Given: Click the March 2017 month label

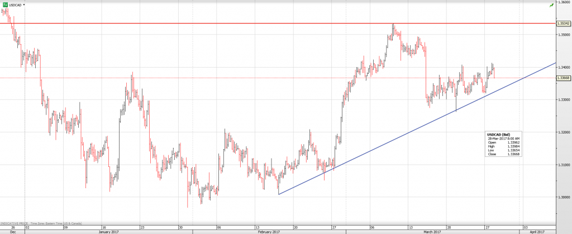Looking at the screenshot, I should pos(432,231).
